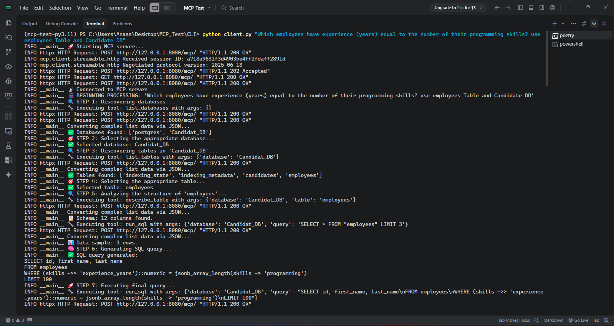Open the account profile icon
This screenshot has height=326, width=614.
coord(553,8)
